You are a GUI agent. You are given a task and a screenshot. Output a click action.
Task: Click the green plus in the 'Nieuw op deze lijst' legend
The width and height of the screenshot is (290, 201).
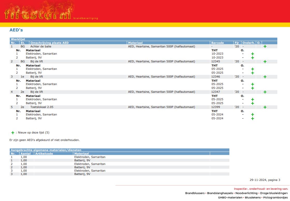click(x=13, y=133)
